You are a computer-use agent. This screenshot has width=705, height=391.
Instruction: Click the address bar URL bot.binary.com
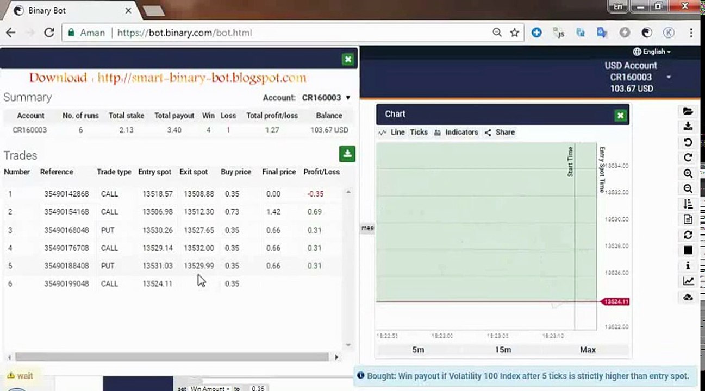coord(185,33)
